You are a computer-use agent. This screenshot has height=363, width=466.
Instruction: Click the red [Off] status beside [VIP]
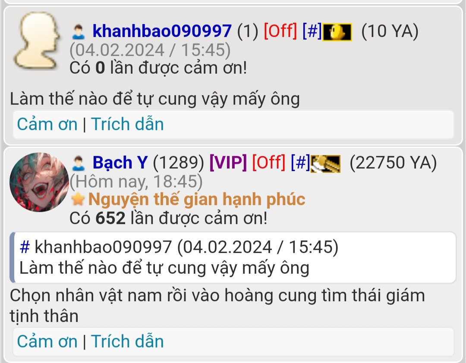pos(269,163)
